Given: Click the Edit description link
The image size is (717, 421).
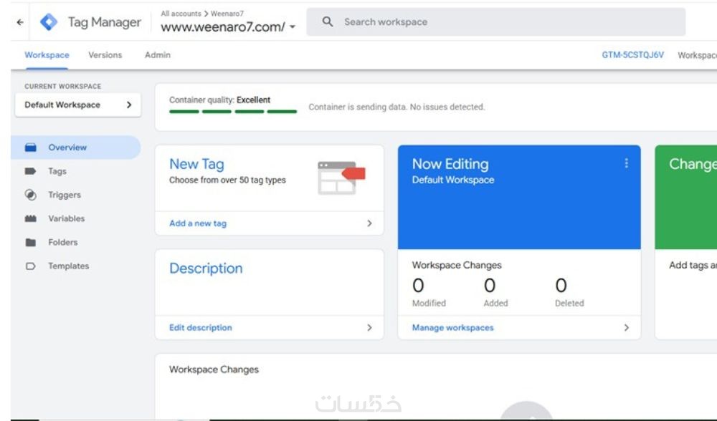Looking at the screenshot, I should click(201, 328).
